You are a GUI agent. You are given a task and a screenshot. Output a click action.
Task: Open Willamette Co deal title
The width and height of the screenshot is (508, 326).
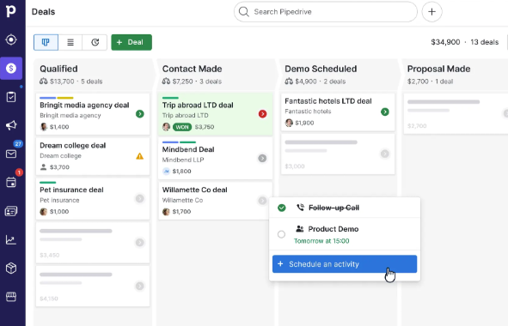pos(195,190)
